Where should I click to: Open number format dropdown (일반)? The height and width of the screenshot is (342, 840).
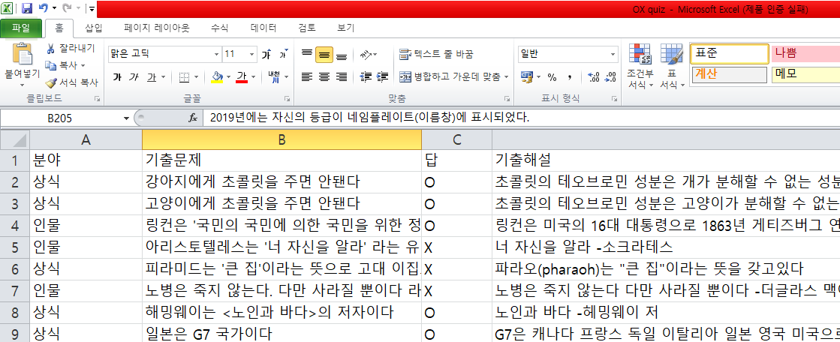[614, 55]
